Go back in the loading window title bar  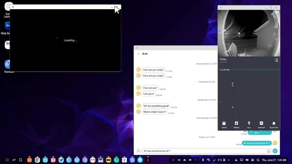13,7
